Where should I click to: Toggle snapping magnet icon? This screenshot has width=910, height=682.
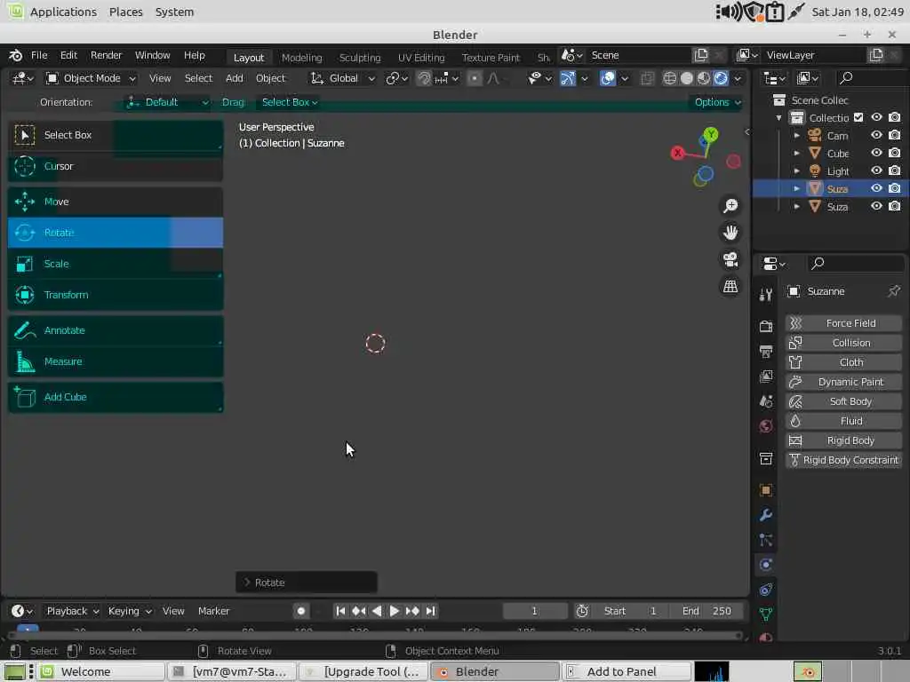[424, 78]
